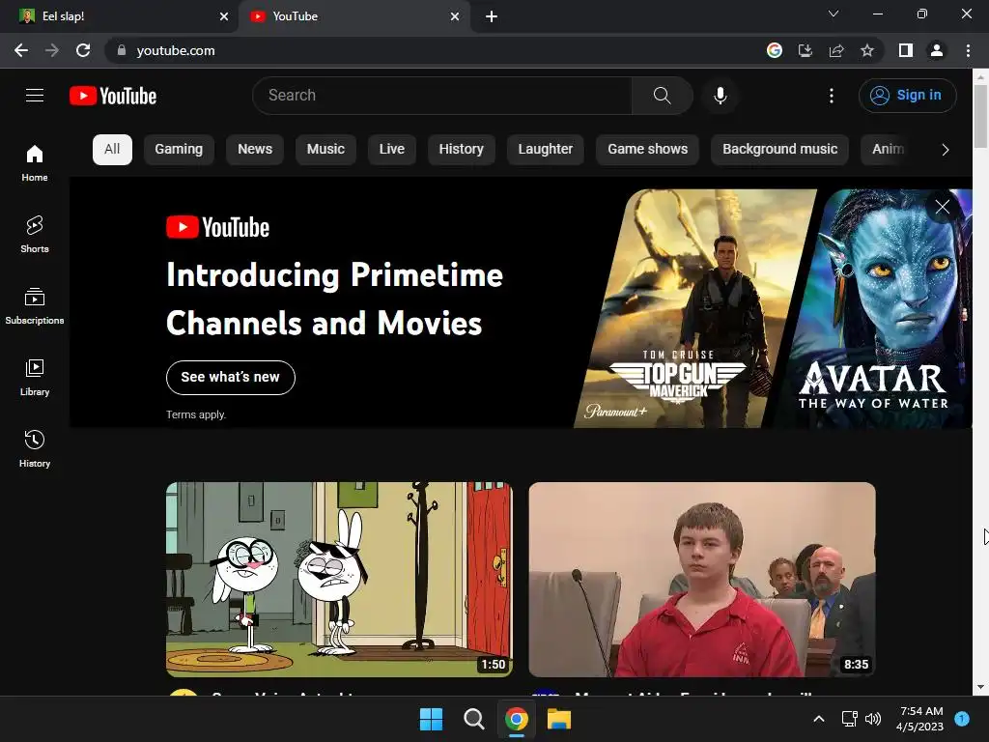Select the Game shows category chip
The width and height of the screenshot is (989, 742).
tap(648, 150)
